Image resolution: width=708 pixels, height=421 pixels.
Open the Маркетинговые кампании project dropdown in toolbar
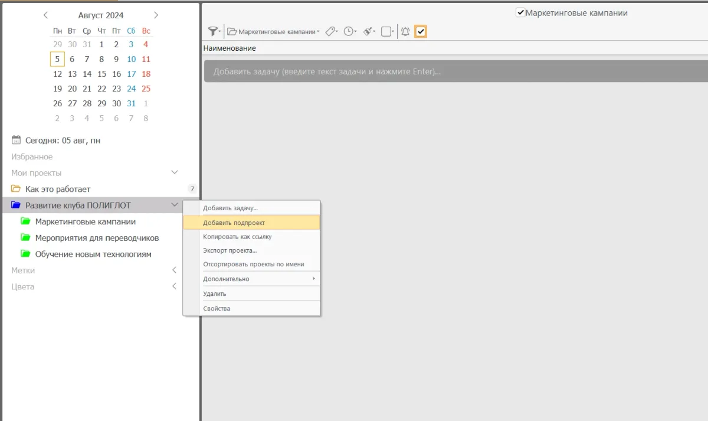coord(273,32)
